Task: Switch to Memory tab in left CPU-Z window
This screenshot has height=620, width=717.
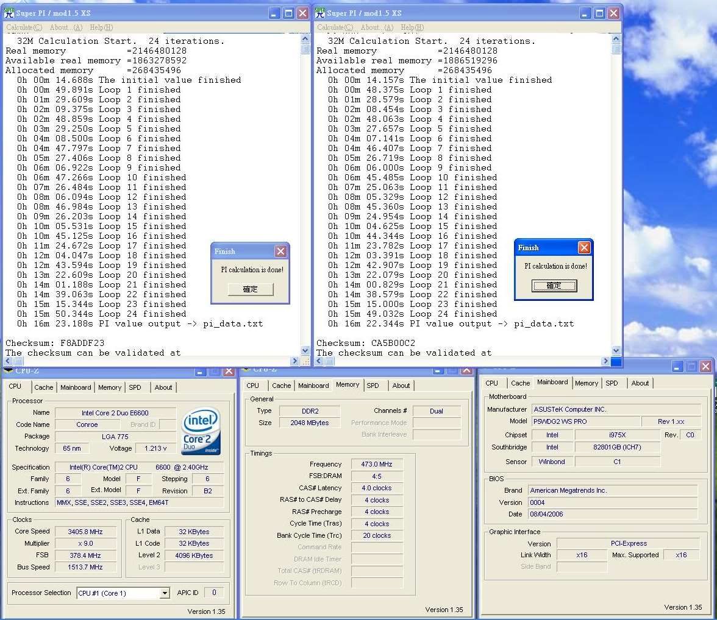Action: point(110,387)
